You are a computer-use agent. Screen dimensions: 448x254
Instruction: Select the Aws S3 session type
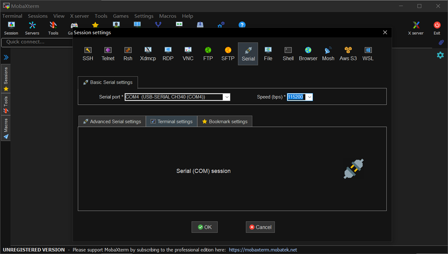pos(348,54)
